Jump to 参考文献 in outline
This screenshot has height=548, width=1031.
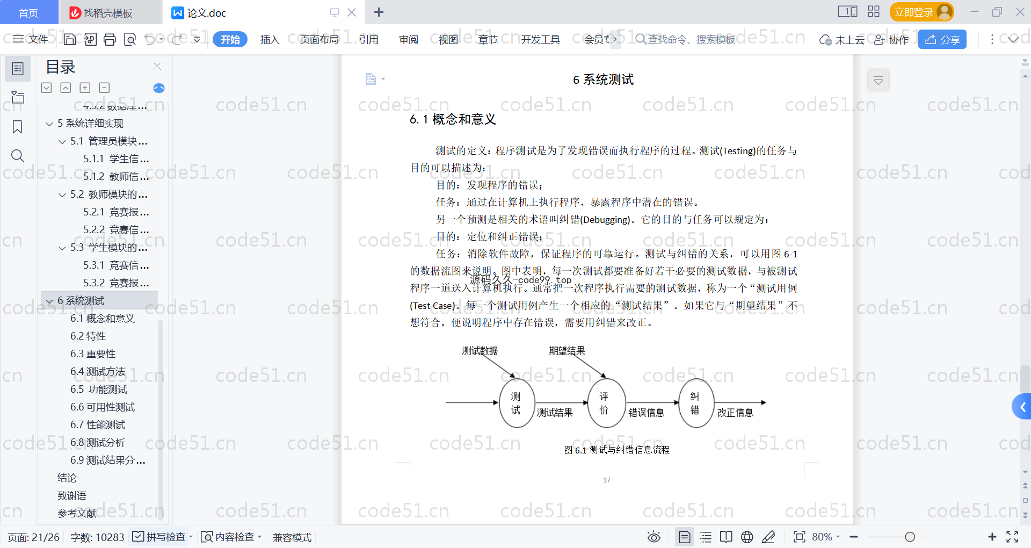77,514
